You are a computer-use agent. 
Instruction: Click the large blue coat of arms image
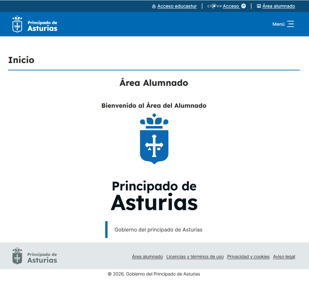(154, 139)
